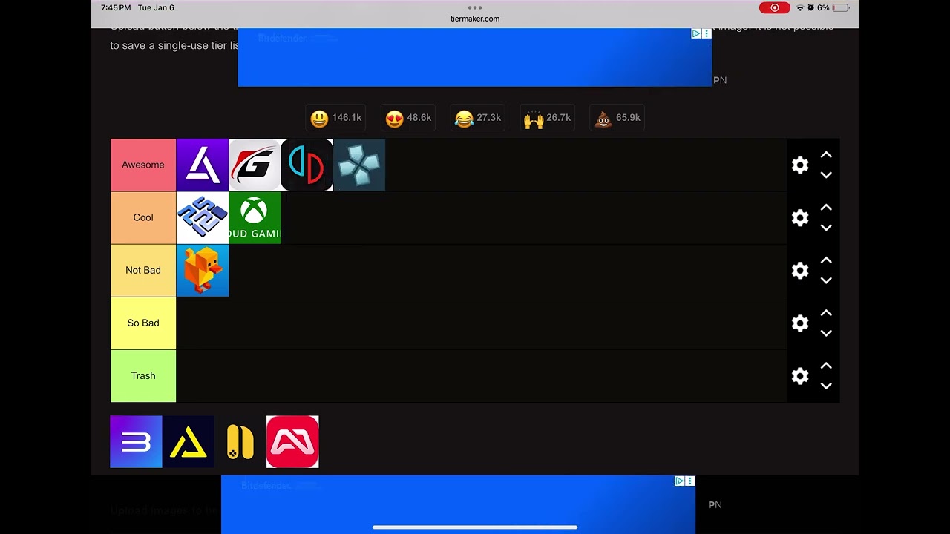Move So Bad tier up with the up arrow
Screen dimensions: 950x534
tap(826, 313)
